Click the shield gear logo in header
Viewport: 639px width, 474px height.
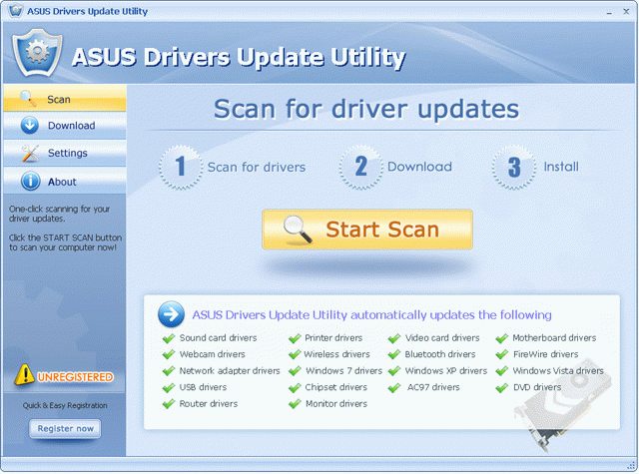(x=37, y=52)
